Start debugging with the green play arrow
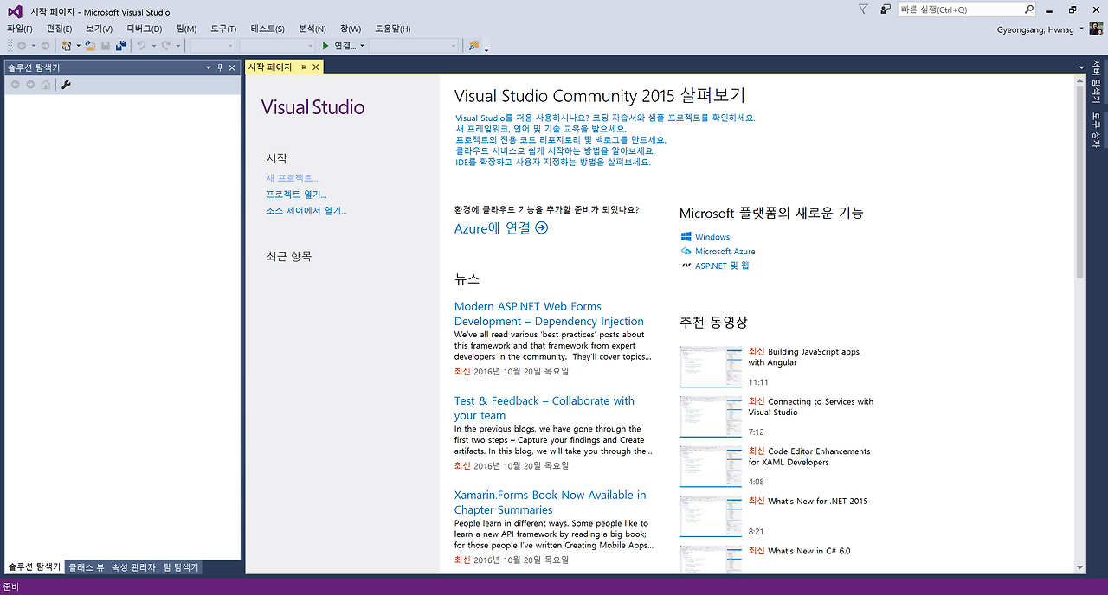Image resolution: width=1108 pixels, height=595 pixels. (325, 46)
